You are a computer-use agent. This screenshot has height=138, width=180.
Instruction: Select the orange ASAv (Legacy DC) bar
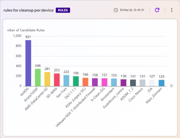tap(85, 82)
